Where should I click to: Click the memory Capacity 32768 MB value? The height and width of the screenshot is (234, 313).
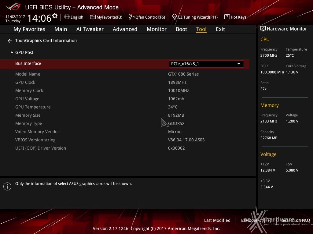pos(269,138)
